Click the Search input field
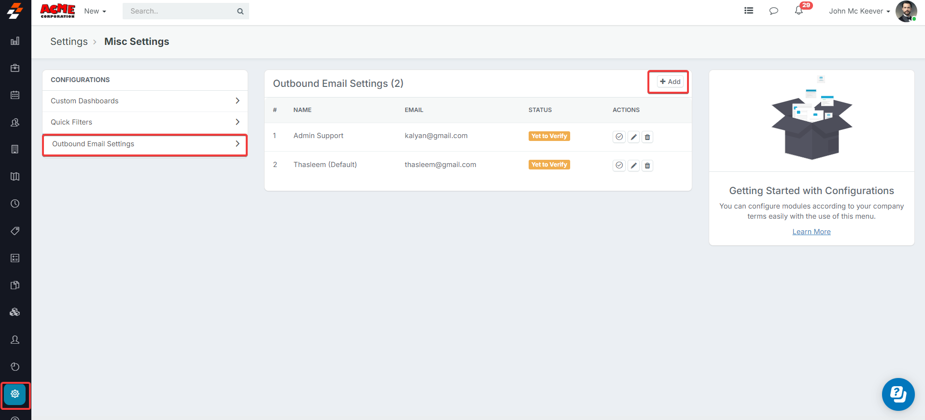This screenshot has width=925, height=420. pyautogui.click(x=182, y=11)
